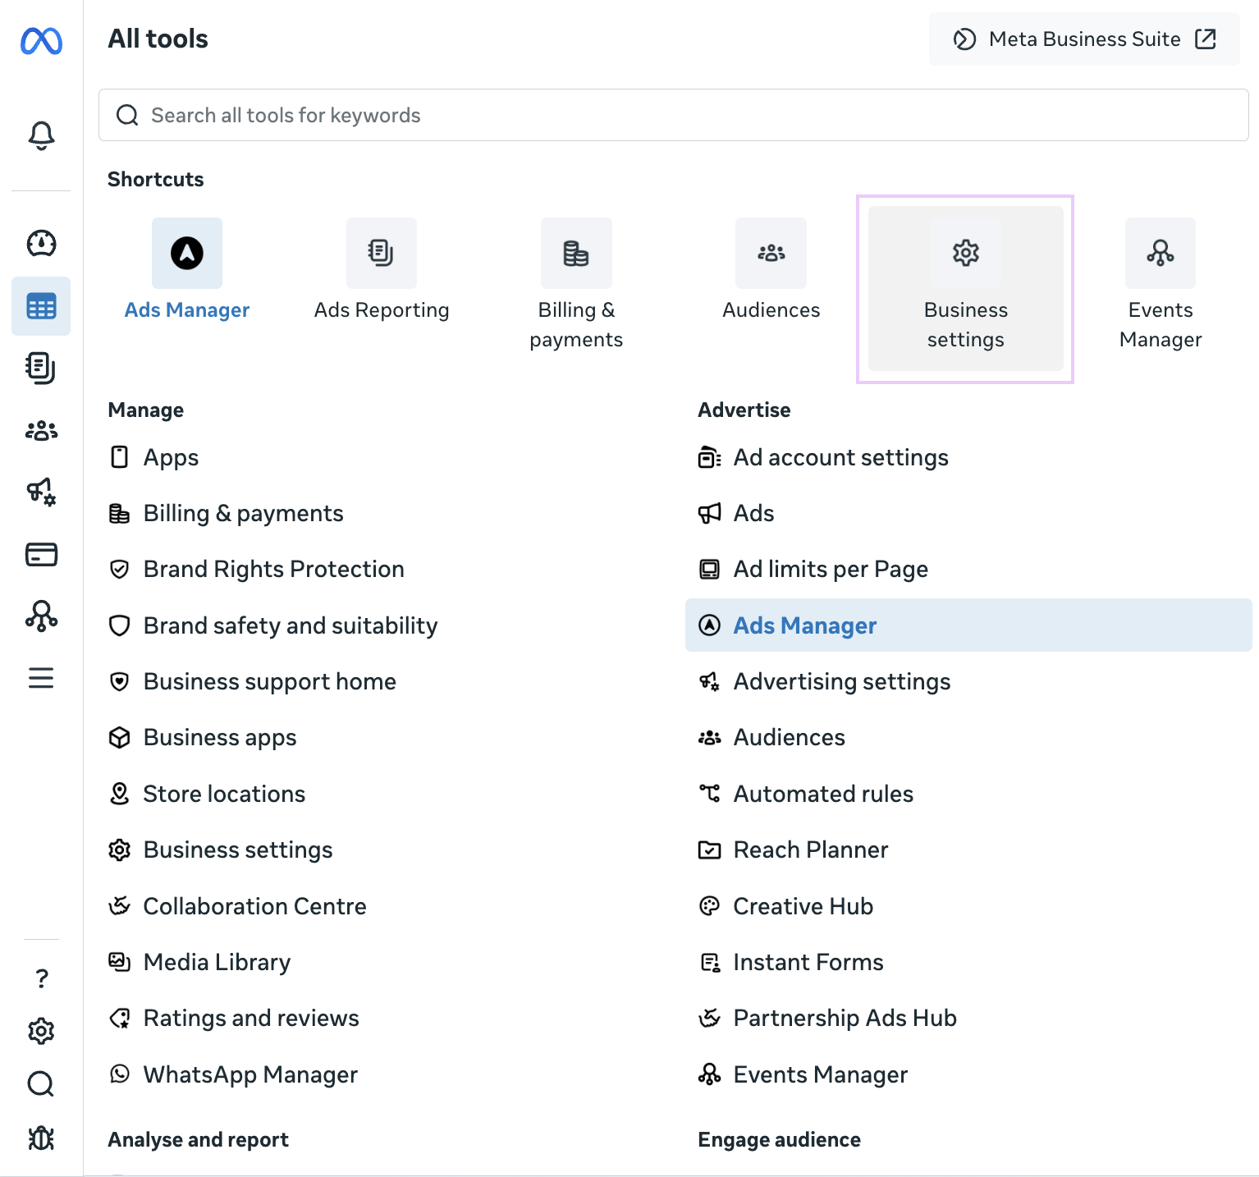Open Ads Reporting icon in left sidebar
This screenshot has height=1177, width=1259.
[41, 368]
